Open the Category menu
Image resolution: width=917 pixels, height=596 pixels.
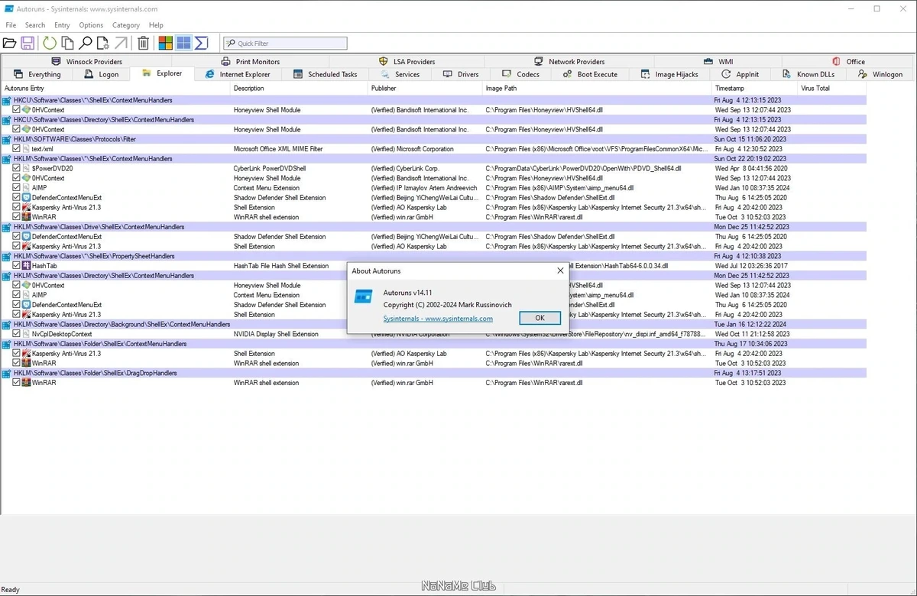[125, 25]
